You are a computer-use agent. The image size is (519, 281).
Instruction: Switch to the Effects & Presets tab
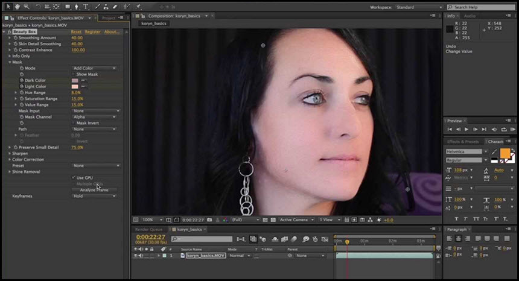pos(463,142)
